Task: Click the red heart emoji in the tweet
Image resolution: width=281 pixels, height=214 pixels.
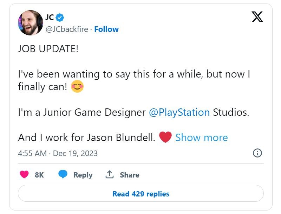Action: [165, 137]
